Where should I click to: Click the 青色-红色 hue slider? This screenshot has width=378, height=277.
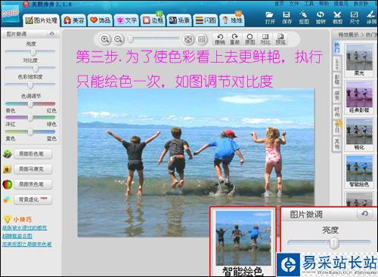pyautogui.click(x=30, y=104)
